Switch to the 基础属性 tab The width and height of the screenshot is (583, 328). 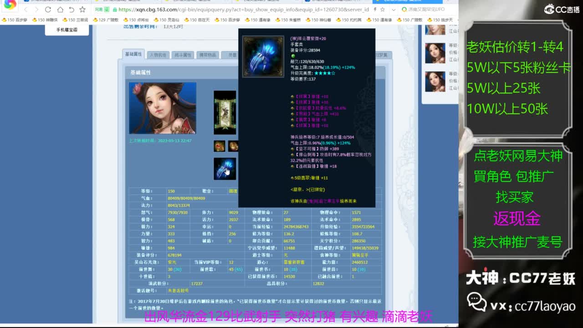pos(133,54)
